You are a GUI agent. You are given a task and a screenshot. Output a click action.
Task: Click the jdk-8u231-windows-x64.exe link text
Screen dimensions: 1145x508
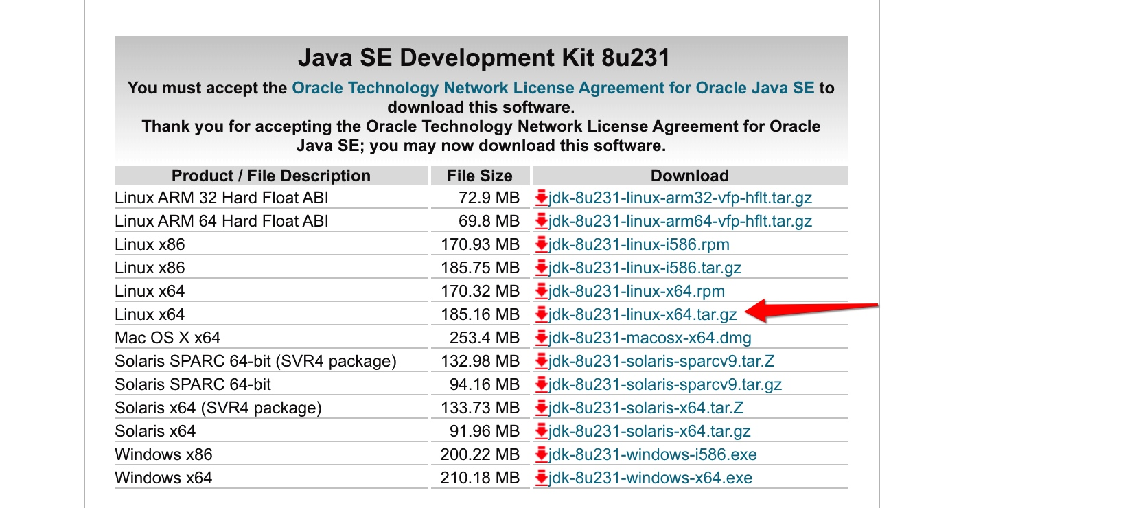pos(650,478)
